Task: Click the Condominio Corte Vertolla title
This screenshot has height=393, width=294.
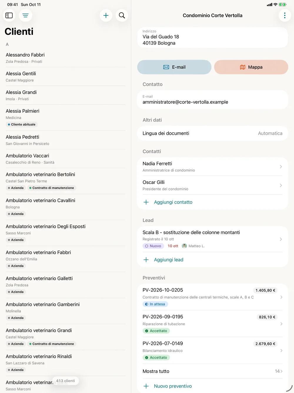Action: click(x=213, y=15)
